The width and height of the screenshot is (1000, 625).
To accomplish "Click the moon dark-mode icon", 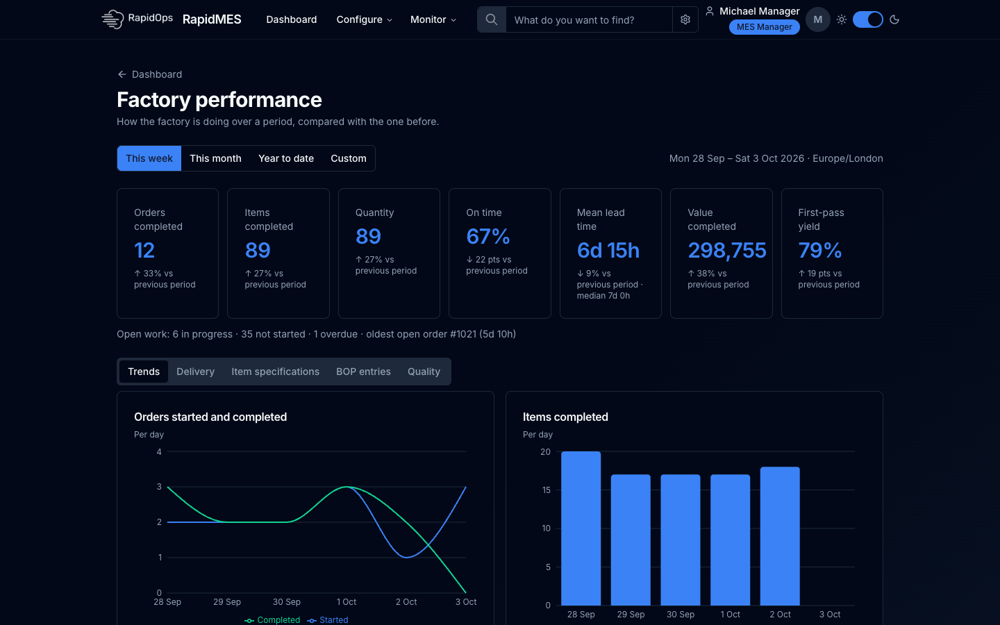I will coord(894,19).
